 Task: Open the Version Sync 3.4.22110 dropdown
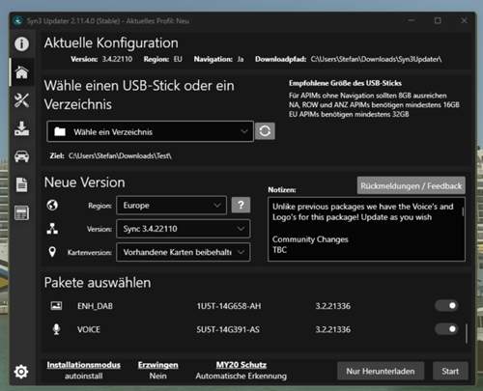tap(183, 229)
